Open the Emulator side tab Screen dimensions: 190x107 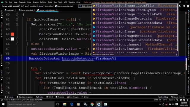pyautogui.click(x=189, y=70)
